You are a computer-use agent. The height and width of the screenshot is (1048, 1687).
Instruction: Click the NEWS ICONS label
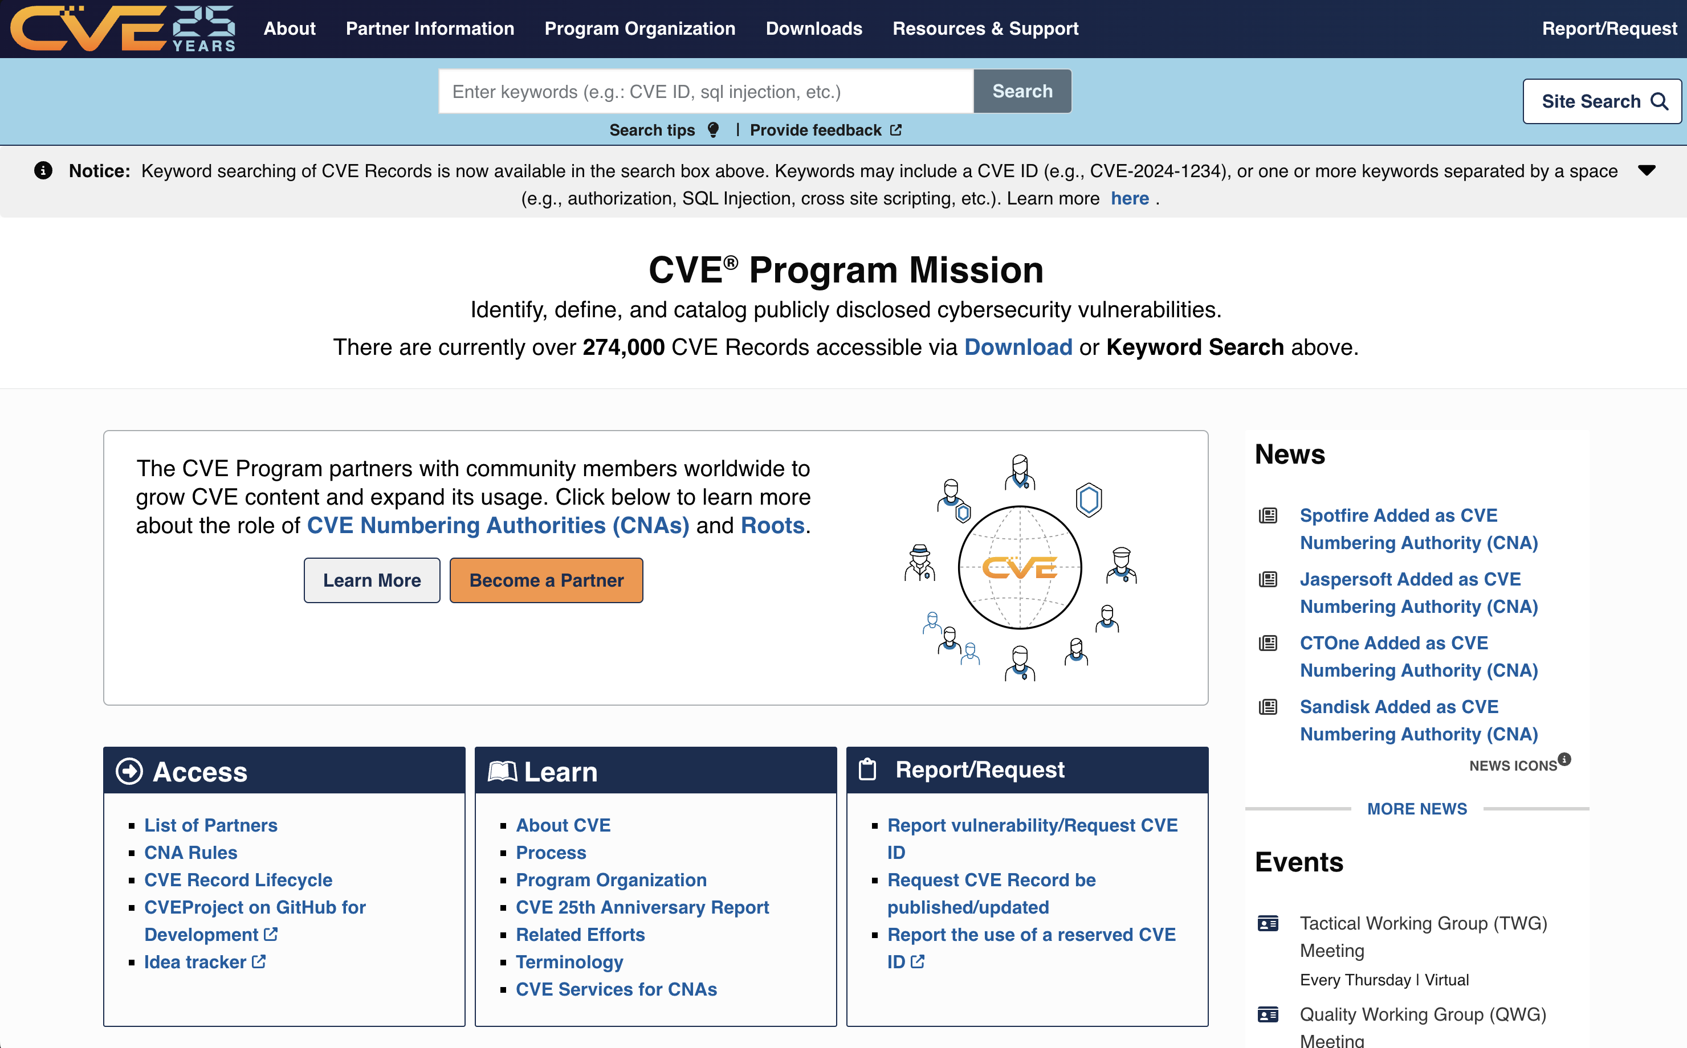1513,765
